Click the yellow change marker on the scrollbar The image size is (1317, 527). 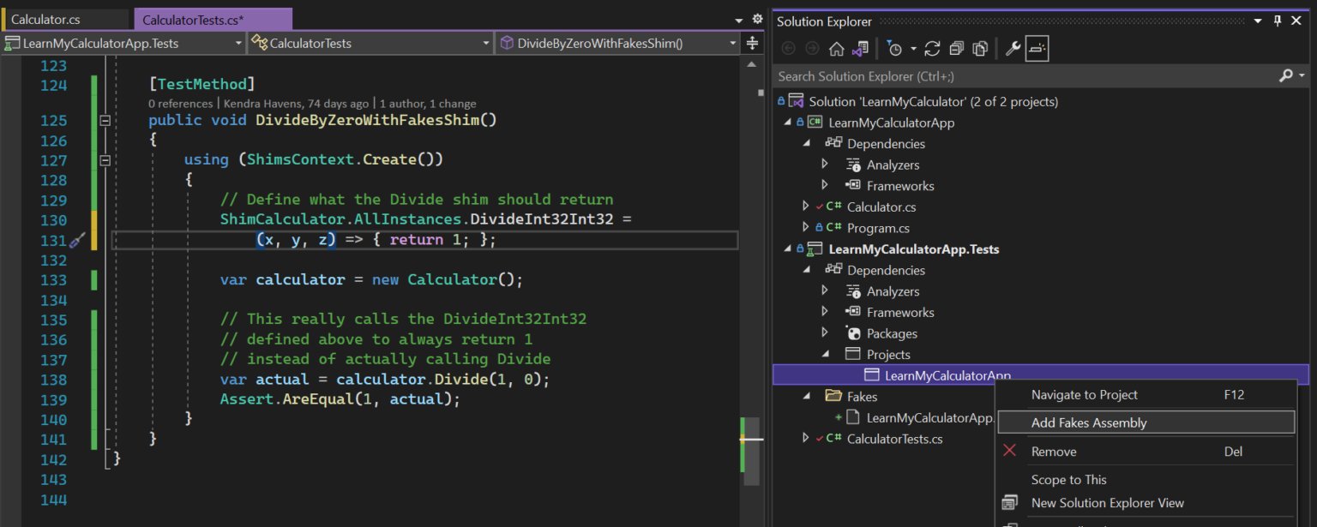(743, 438)
